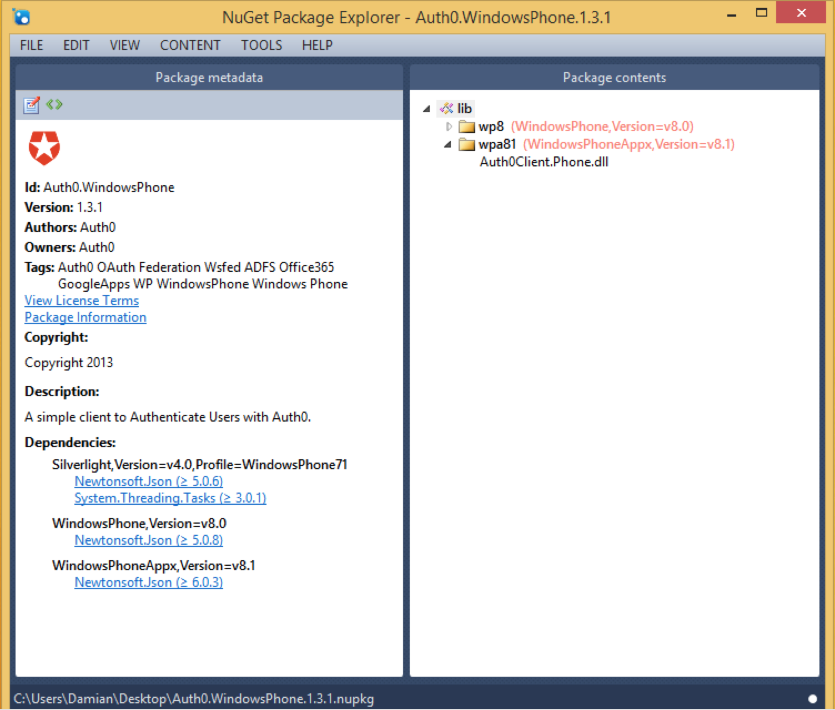
Task: Open the TOOLS menu
Action: (x=261, y=45)
